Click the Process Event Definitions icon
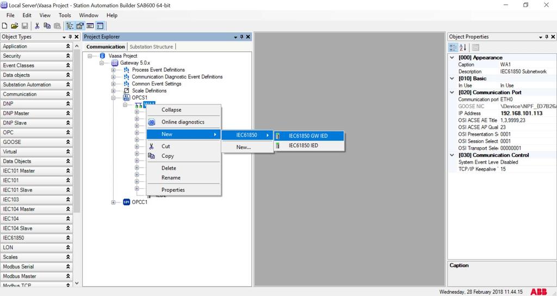 126,70
